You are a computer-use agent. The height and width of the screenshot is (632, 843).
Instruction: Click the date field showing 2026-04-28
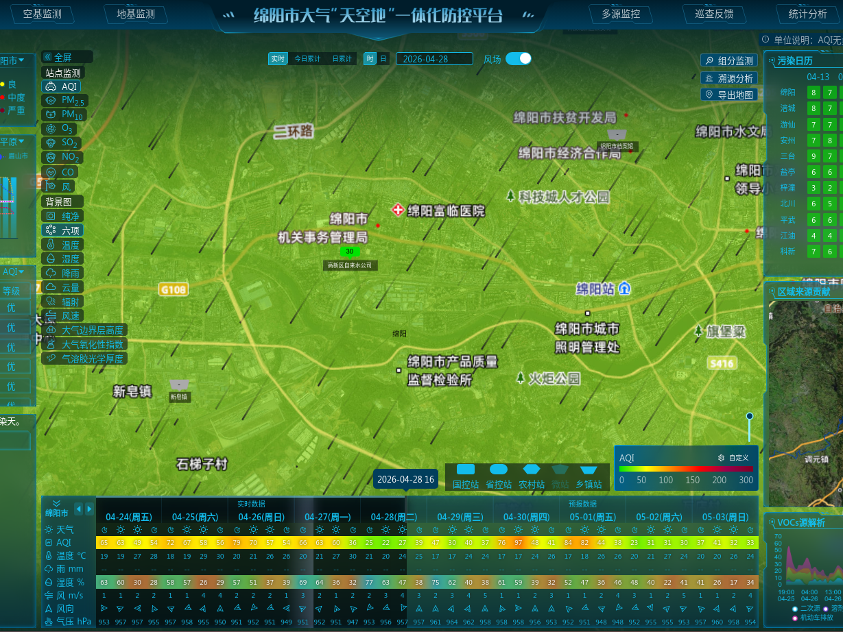point(434,59)
